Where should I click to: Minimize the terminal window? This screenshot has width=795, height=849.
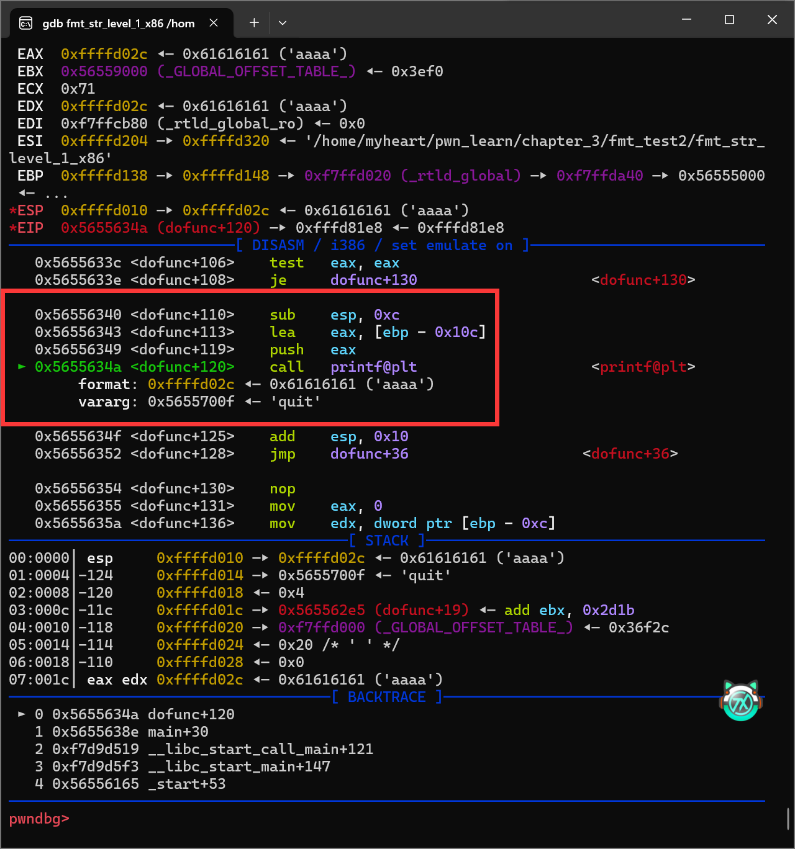[686, 20]
